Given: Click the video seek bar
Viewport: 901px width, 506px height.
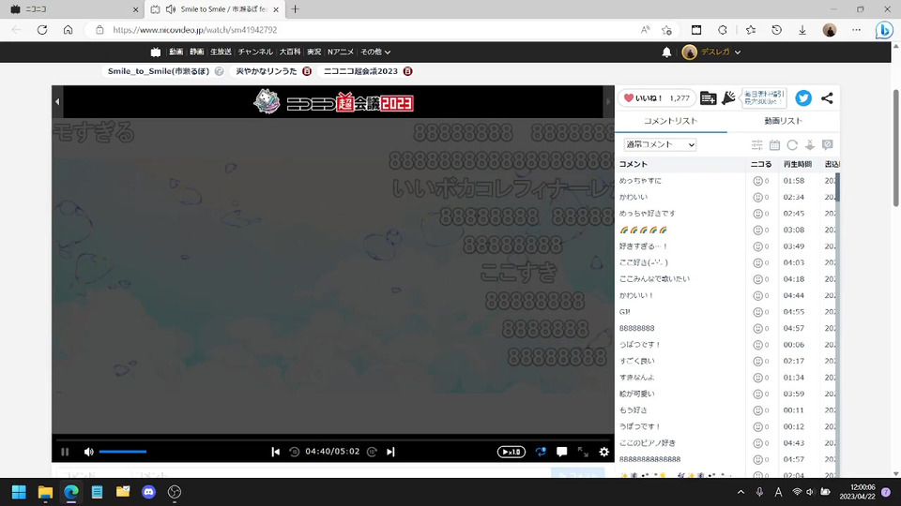Looking at the screenshot, I should click(332, 439).
